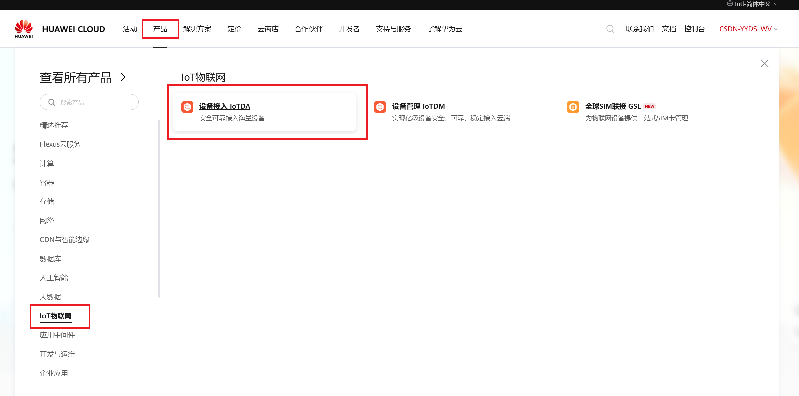Click the 设备接入 IoTDA product icon
Screen dimensions: 799x396
coord(187,107)
